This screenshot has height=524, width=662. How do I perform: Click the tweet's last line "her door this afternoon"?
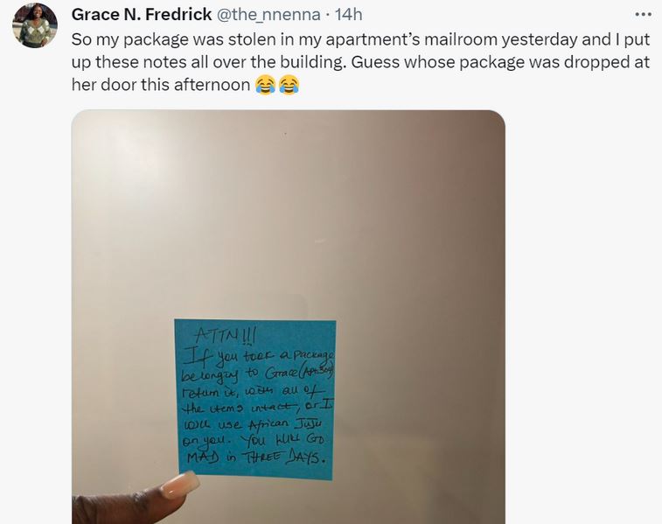161,85
